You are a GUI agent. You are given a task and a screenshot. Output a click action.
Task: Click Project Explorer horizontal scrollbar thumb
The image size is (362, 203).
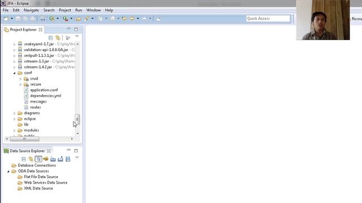tap(24, 139)
